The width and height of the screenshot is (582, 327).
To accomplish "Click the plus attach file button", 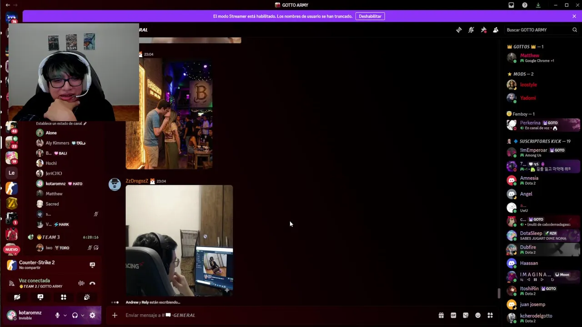I will (x=115, y=315).
